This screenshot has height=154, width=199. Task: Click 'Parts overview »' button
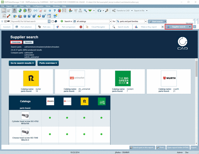pos(48,63)
